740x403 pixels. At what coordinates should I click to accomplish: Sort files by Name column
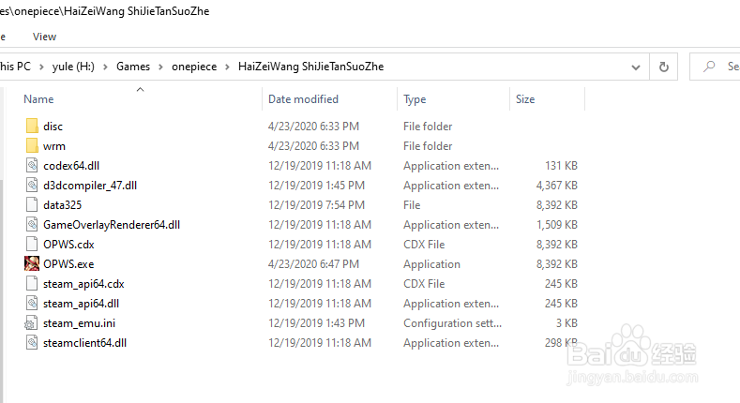point(38,99)
